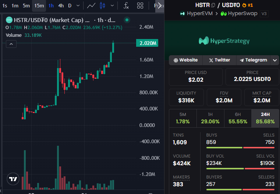This screenshot has width=280, height=194.
Task: Click the buyers/sellers ratio bar
Action: click(240, 190)
